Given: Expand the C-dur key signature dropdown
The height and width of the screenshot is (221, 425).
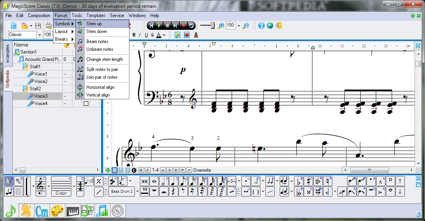Looking at the screenshot, I should click(74, 186).
